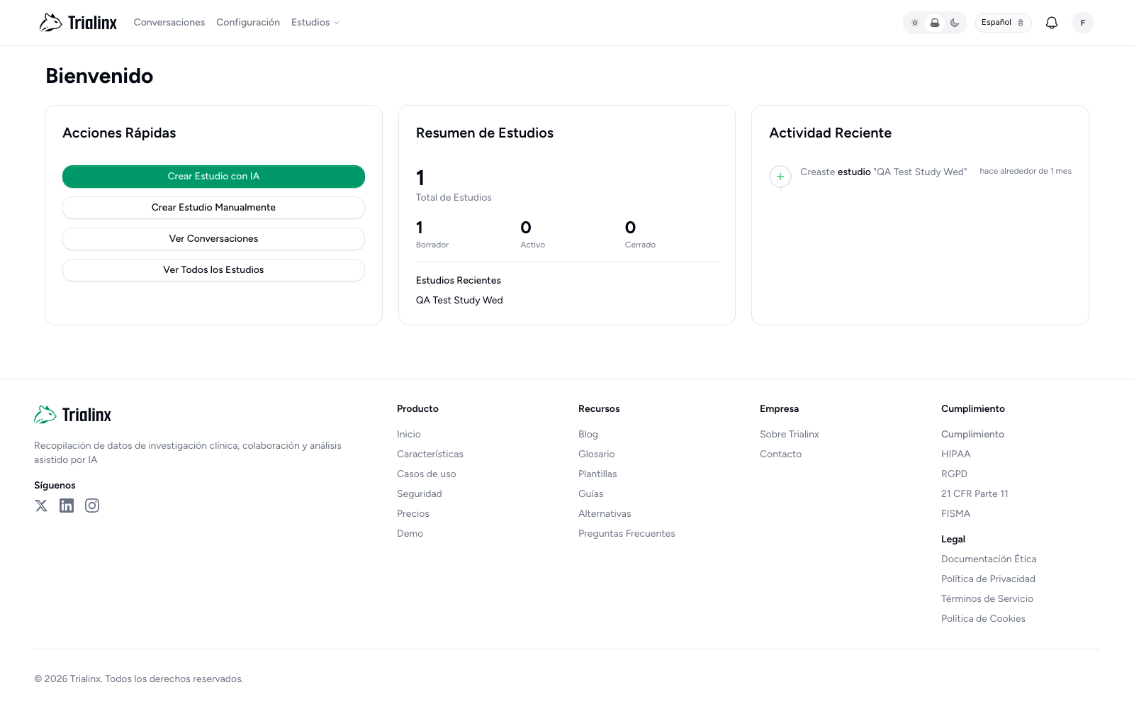
Task: Click Crear Estudio Manualmente button
Action: point(213,208)
